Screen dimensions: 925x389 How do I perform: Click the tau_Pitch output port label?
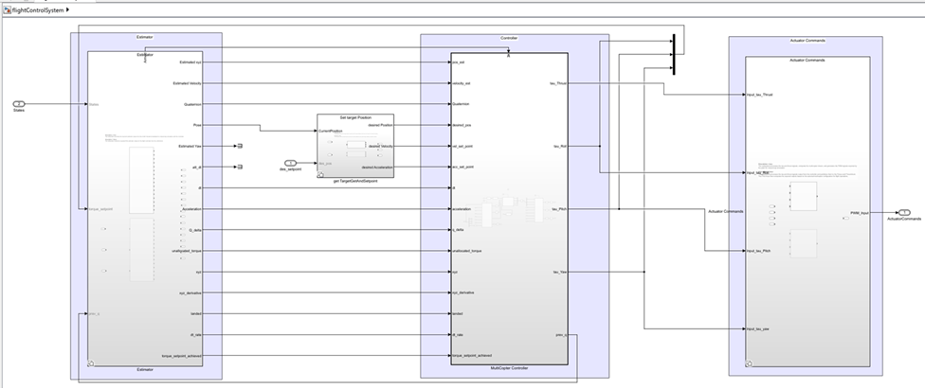point(559,209)
